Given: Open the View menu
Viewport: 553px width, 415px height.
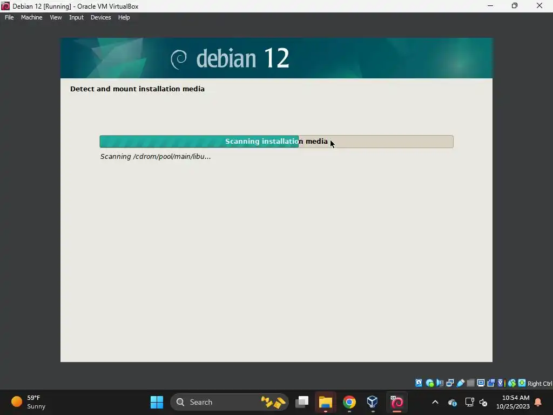Looking at the screenshot, I should point(56,17).
